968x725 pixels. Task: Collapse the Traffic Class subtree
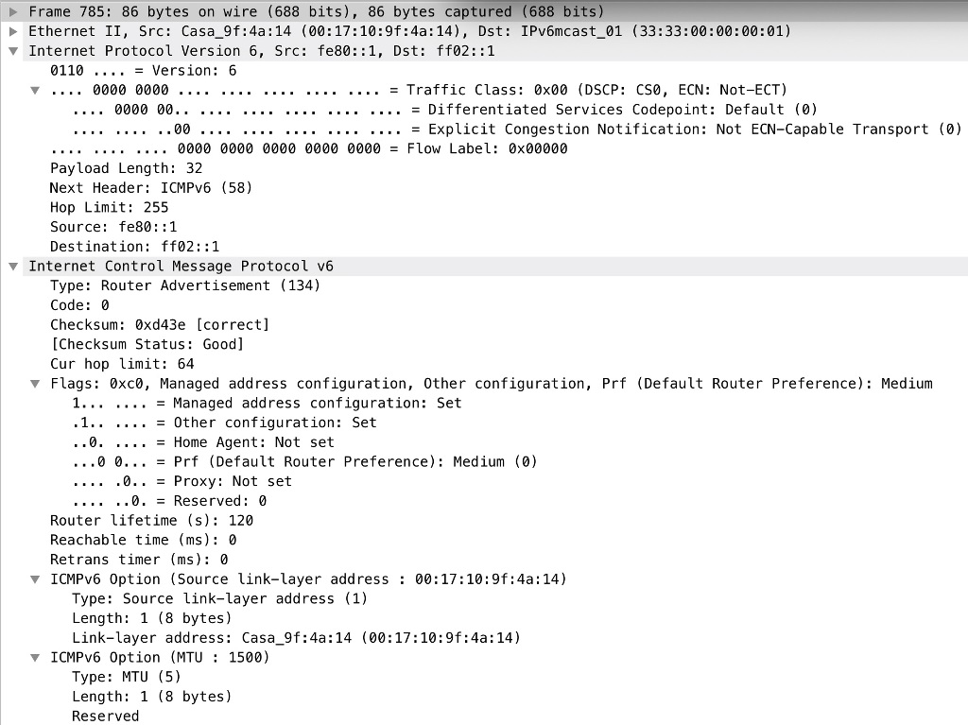[x=35, y=90]
